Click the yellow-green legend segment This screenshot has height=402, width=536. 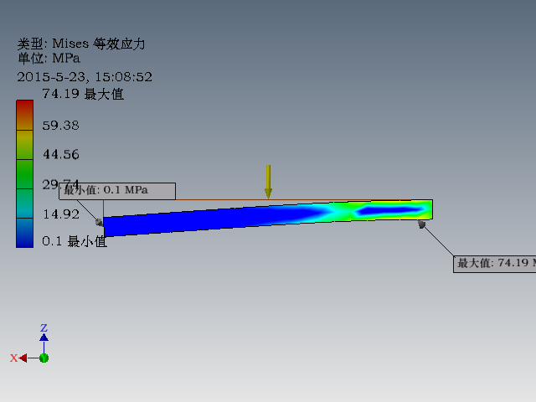(x=24, y=145)
